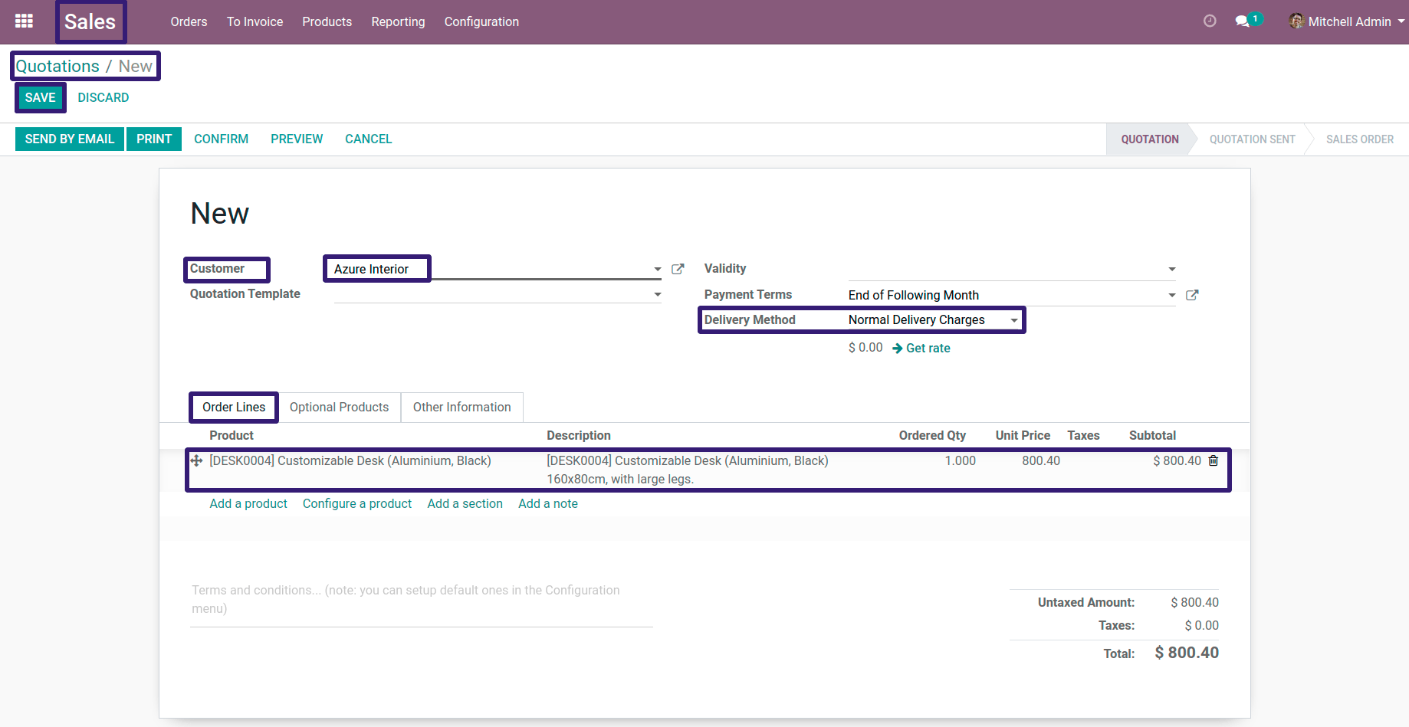Open the Mitchell Admin user menu

(x=1347, y=21)
